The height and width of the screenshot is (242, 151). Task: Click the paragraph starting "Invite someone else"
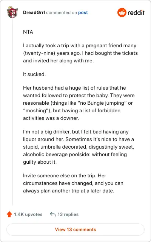[x=73, y=183]
